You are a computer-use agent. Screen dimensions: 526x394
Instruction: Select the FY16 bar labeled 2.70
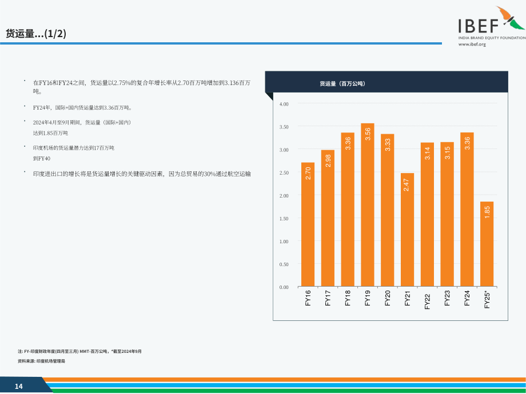click(308, 224)
